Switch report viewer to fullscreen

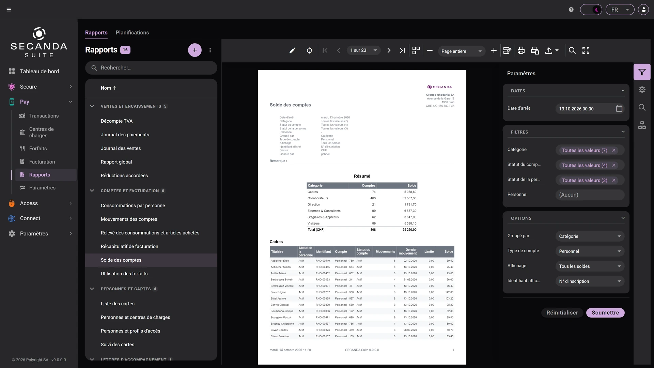pyautogui.click(x=586, y=50)
